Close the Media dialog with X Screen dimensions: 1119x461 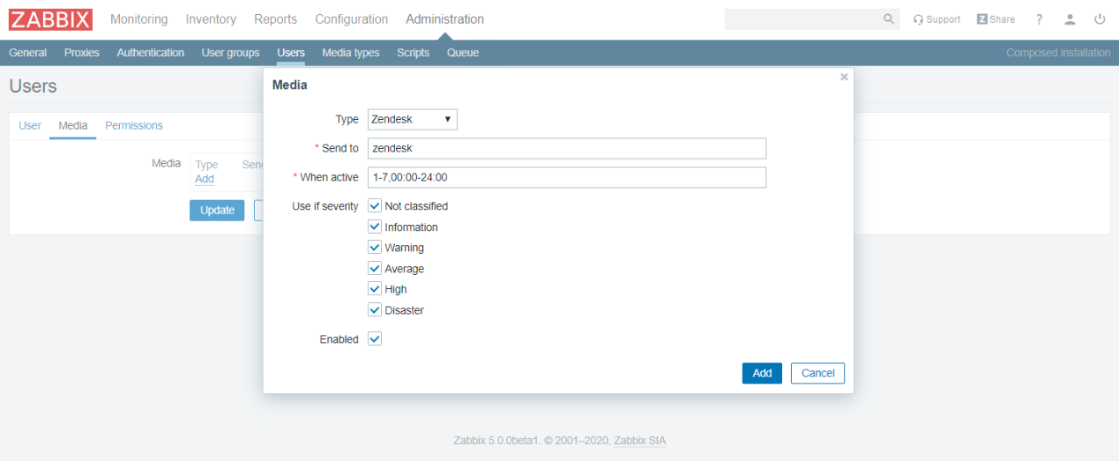point(844,78)
